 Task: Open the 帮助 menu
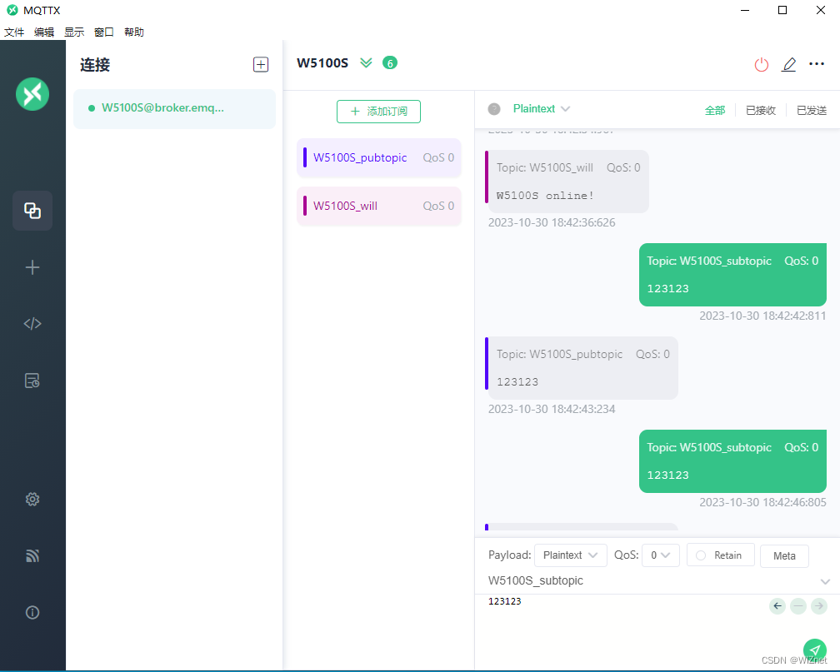(134, 32)
